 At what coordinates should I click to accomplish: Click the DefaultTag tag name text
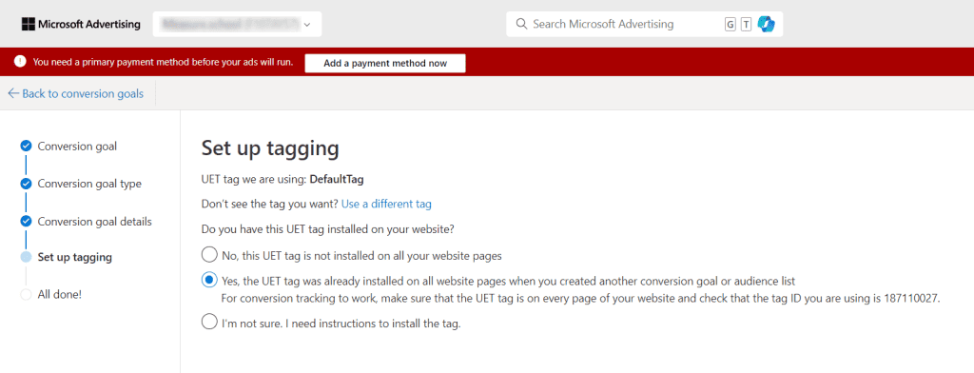point(336,180)
